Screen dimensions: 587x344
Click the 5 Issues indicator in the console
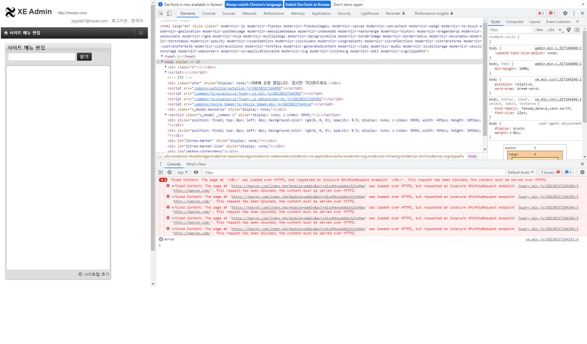click(556, 172)
